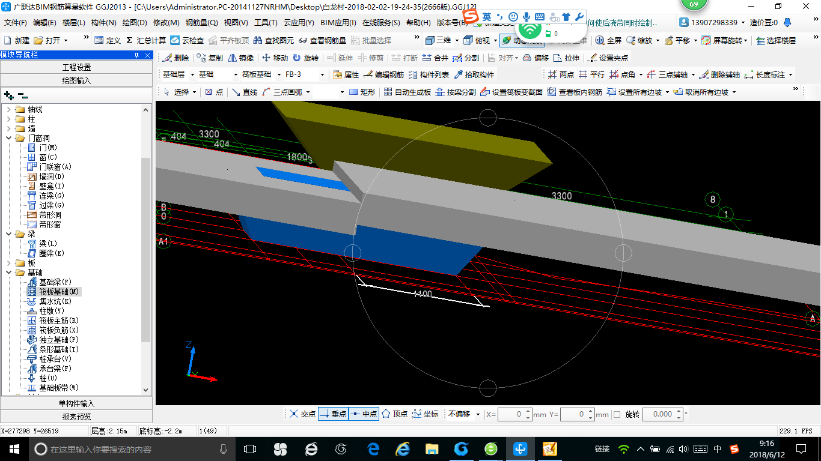Select 镜像 mirror tool
This screenshot has width=821, height=461.
(x=240, y=58)
